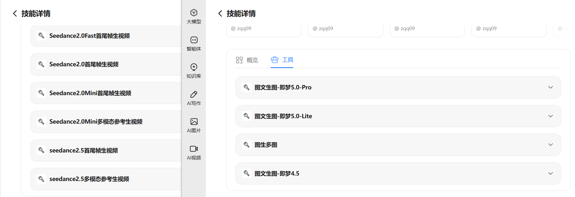The height and width of the screenshot is (197, 575).
Task: Open the seedance2.5首尾帧生视频 tool row
Action: coord(106,150)
